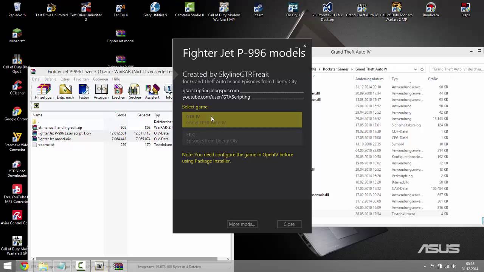The width and height of the screenshot is (484, 272).
Task: Click the Suchen binoculars icon in WinRAR
Action: click(135, 92)
